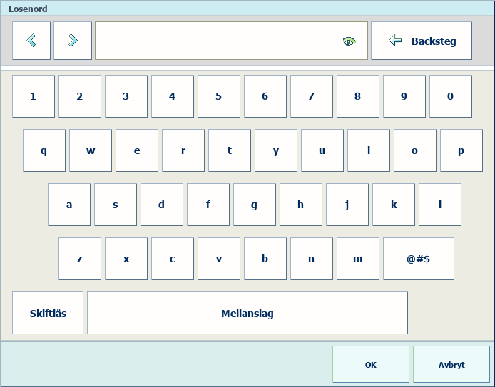495x387 pixels.
Task: Tap the letter y key
Action: point(276,150)
